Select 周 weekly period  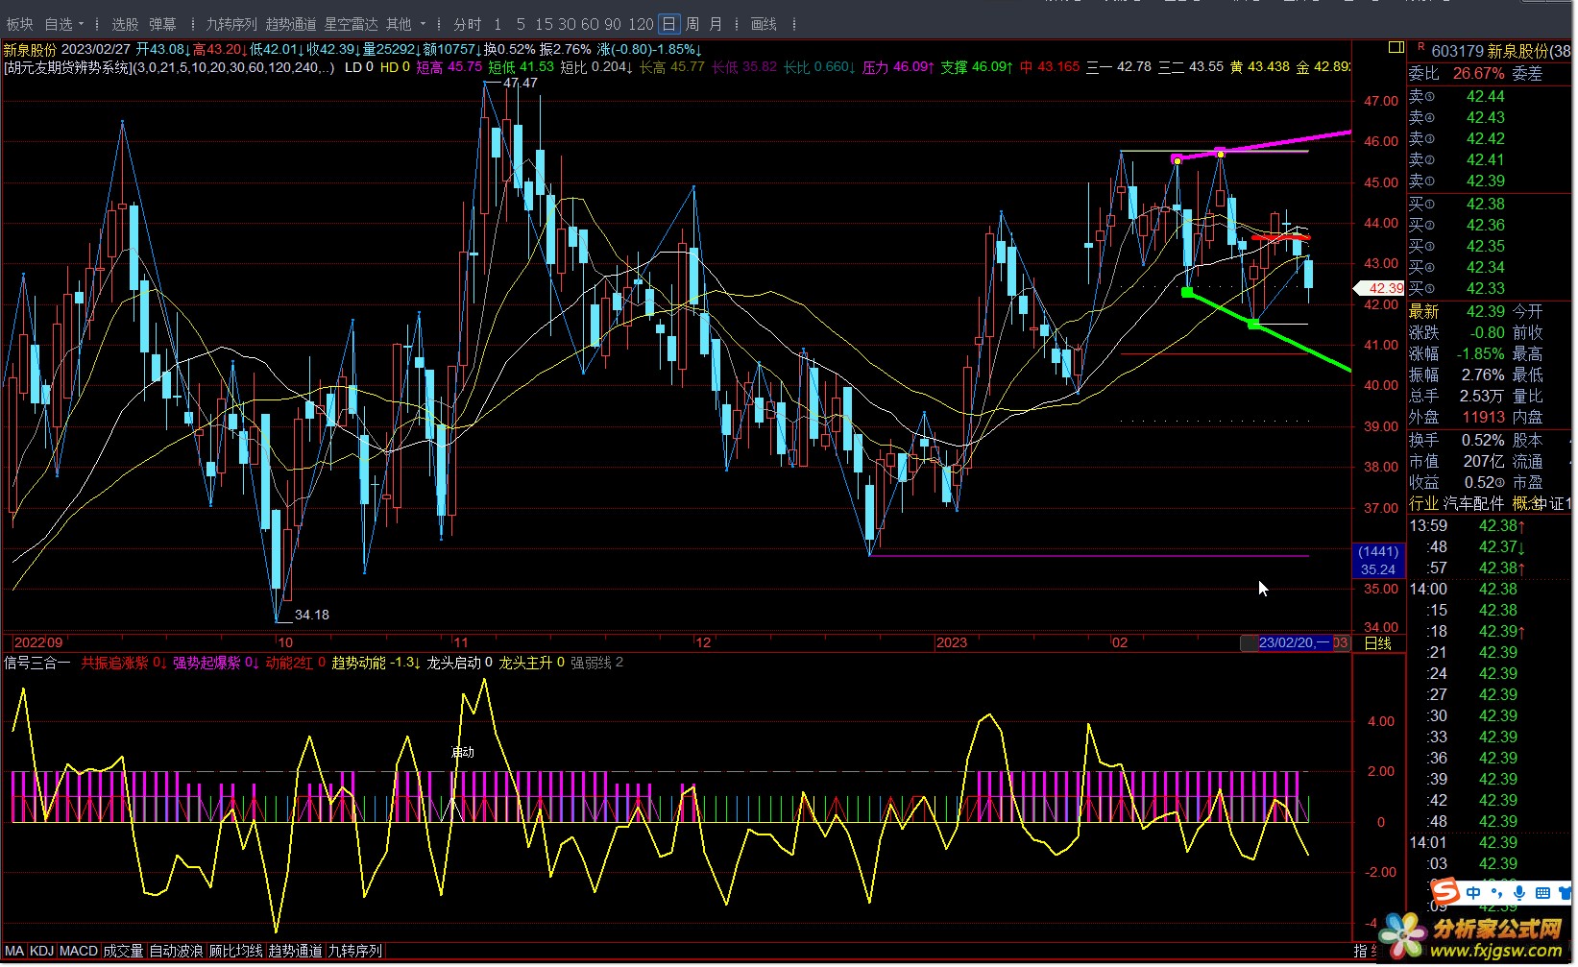692,24
